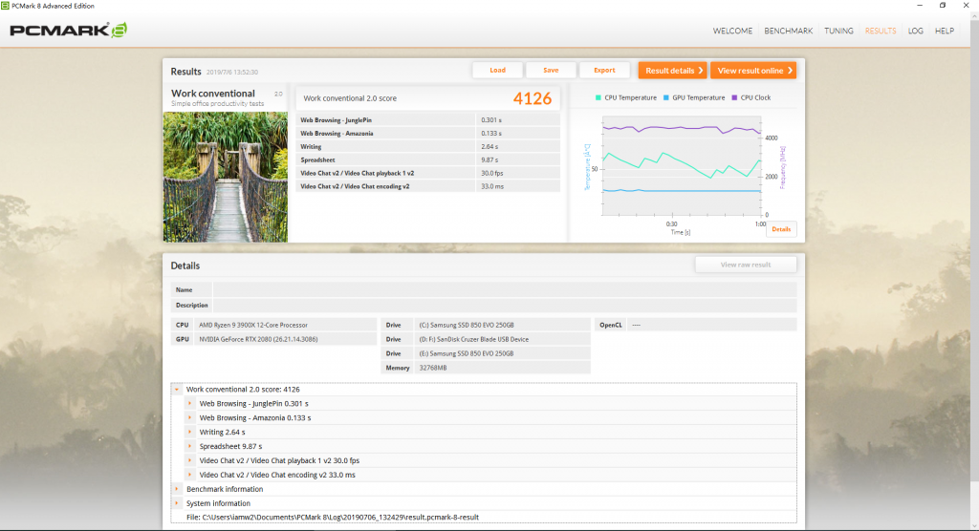Expand the Web Browsing - JunglePin row
979x531 pixels.
(x=190, y=403)
